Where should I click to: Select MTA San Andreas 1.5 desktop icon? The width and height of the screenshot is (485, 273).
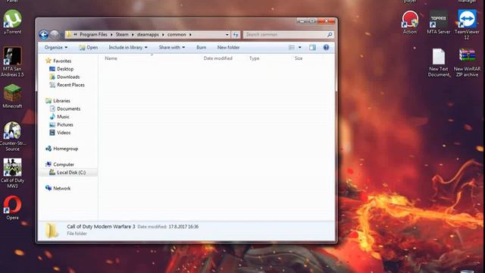pyautogui.click(x=12, y=61)
